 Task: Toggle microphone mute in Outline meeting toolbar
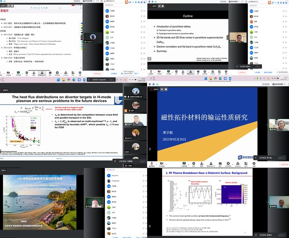point(151,72)
